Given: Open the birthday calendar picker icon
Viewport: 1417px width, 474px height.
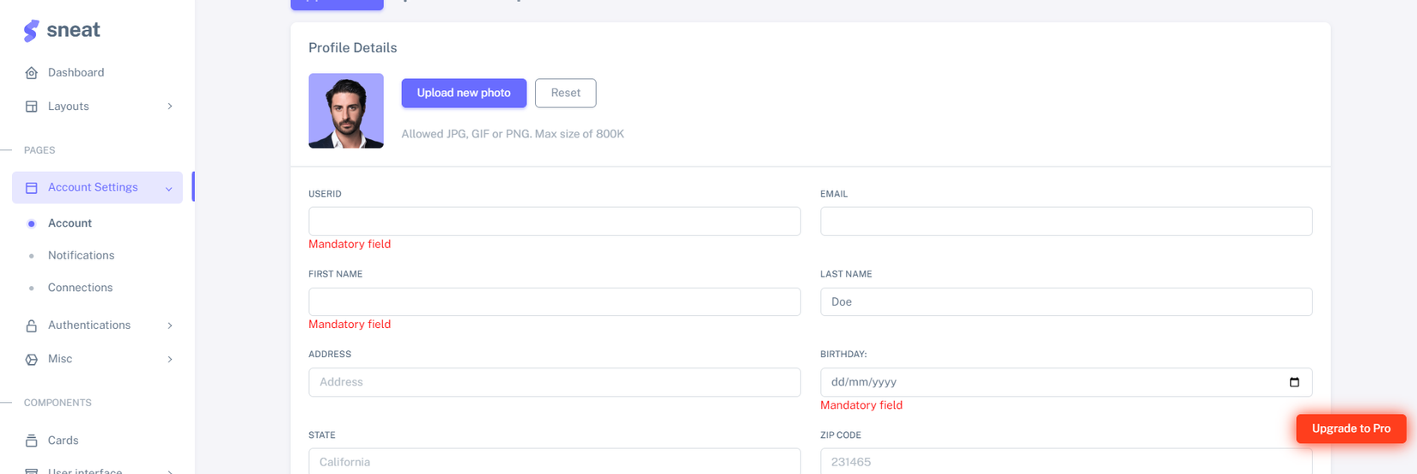Looking at the screenshot, I should click(1294, 382).
